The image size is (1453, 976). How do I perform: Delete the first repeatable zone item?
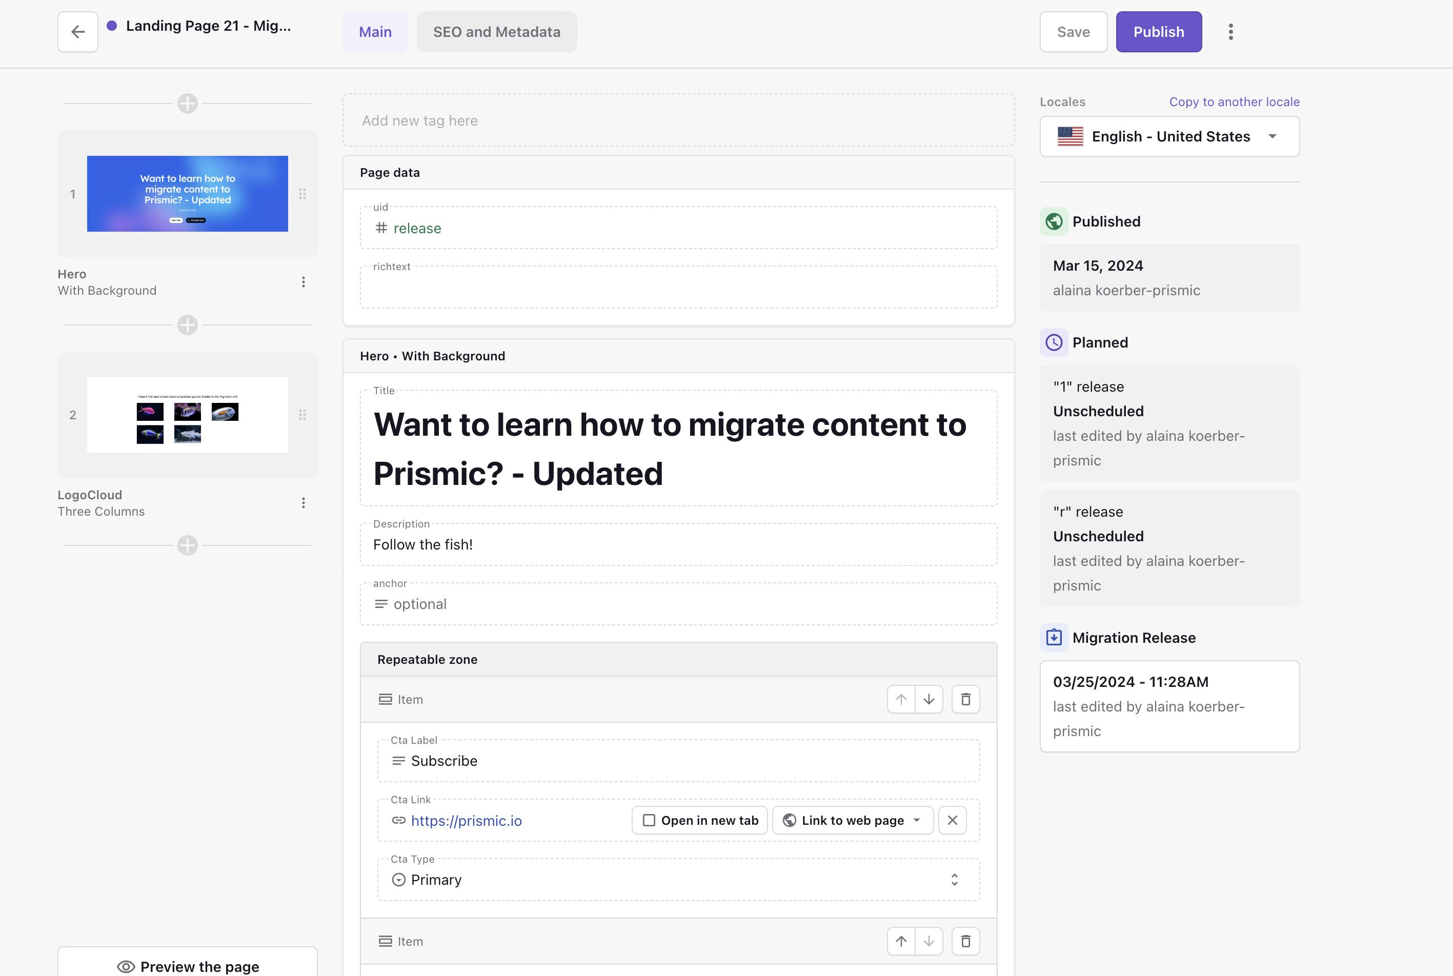(965, 699)
